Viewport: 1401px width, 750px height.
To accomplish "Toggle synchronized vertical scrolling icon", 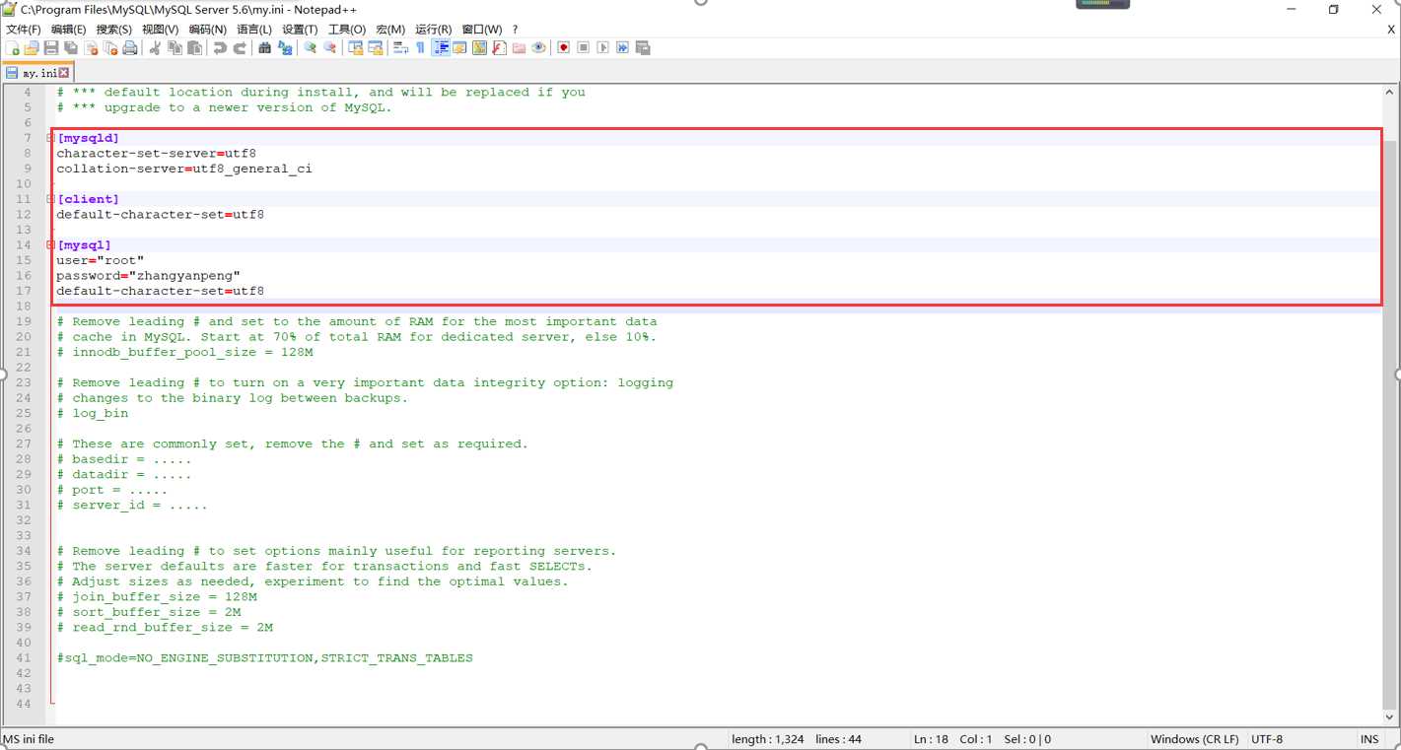I will coord(355,47).
